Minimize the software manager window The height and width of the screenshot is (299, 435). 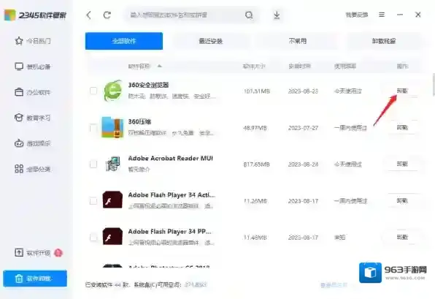pyautogui.click(x=400, y=15)
